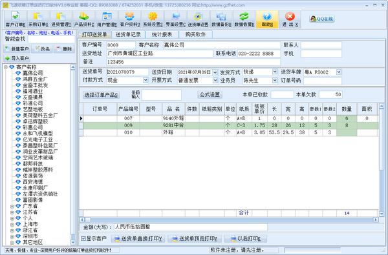The image size is (388, 255).
Task: Click the QQ在线 button
Action: 321,19
